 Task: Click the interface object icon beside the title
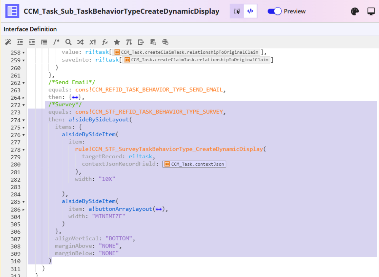tap(12, 11)
